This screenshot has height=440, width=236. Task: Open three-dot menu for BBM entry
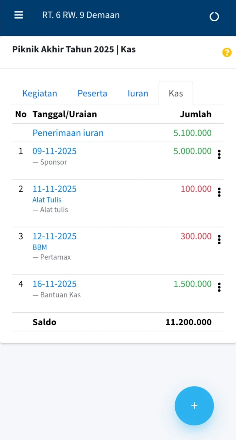pos(219,240)
